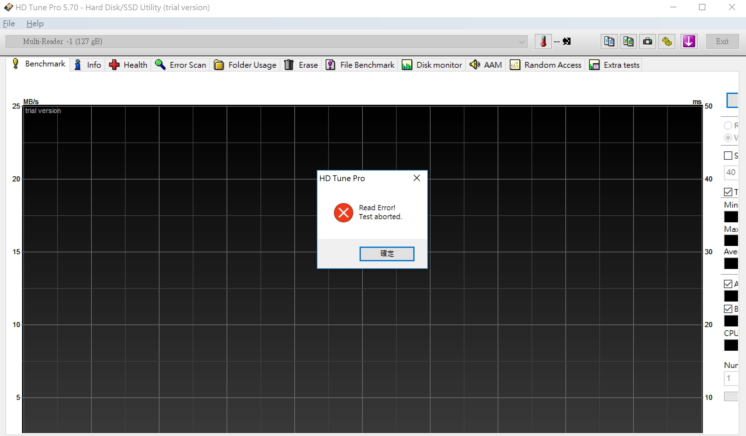Click the Info tab icon
Screen dimensions: 746x436
(x=77, y=65)
